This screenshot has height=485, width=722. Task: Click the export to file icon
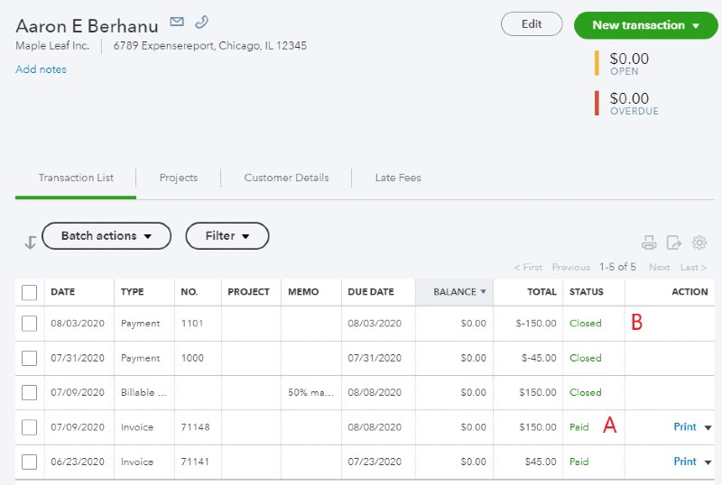[673, 242]
